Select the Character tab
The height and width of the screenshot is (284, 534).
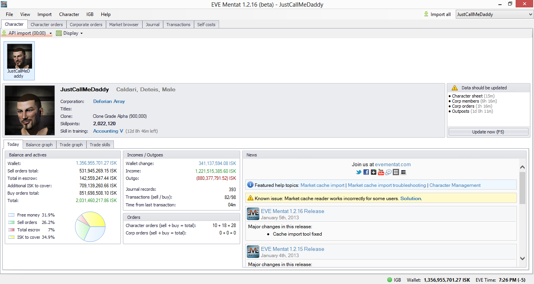(14, 24)
